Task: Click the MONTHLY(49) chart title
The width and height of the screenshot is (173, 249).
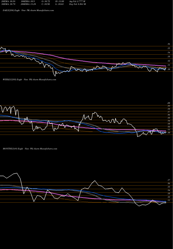Action: 30,149
